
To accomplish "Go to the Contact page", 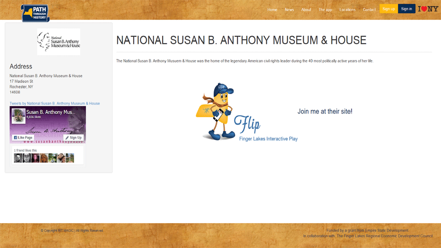I will coord(369,10).
